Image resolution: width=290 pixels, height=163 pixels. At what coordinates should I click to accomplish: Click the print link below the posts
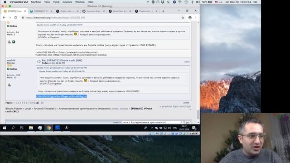[186, 103]
